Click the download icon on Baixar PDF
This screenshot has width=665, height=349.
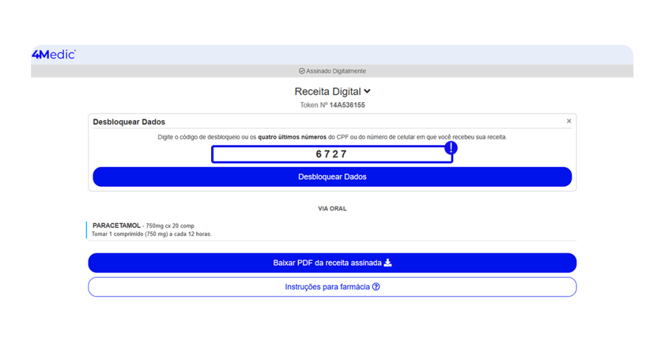[388, 263]
